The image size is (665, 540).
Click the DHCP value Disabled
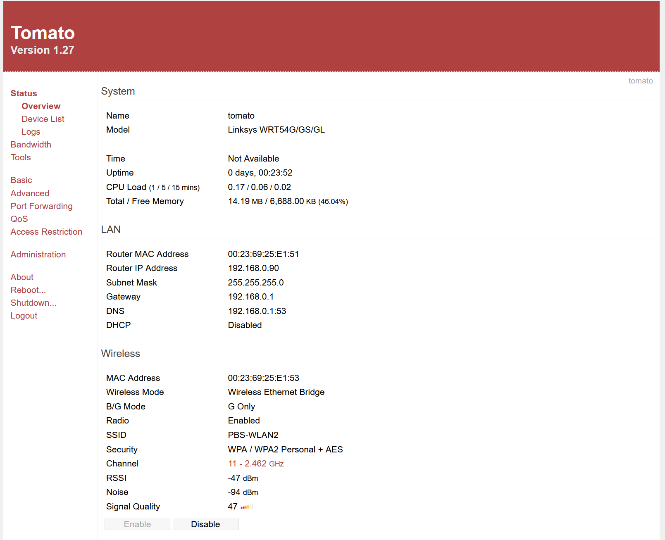click(x=245, y=325)
